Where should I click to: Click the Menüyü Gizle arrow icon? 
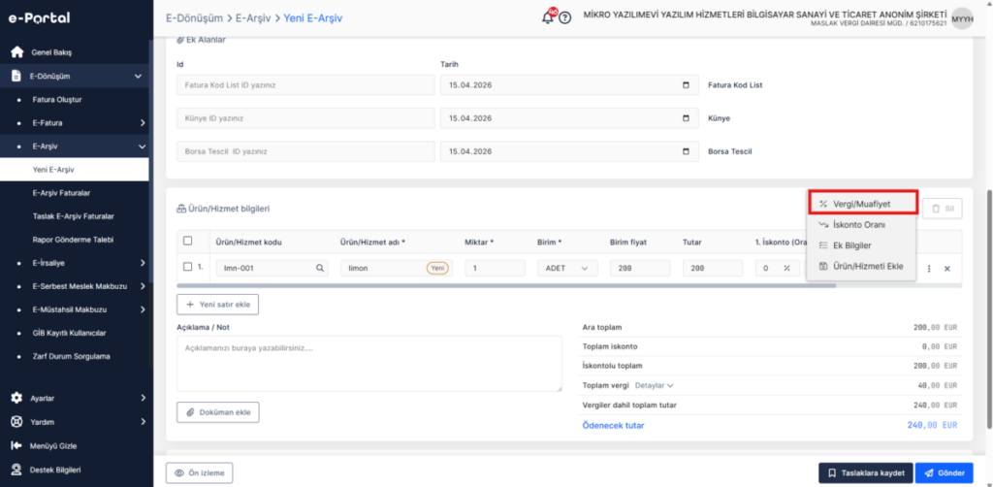click(17, 446)
